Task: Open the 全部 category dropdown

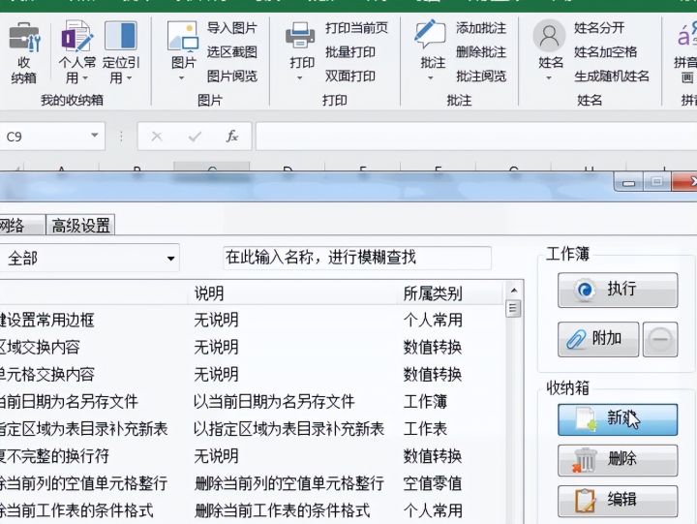Action: tap(170, 258)
